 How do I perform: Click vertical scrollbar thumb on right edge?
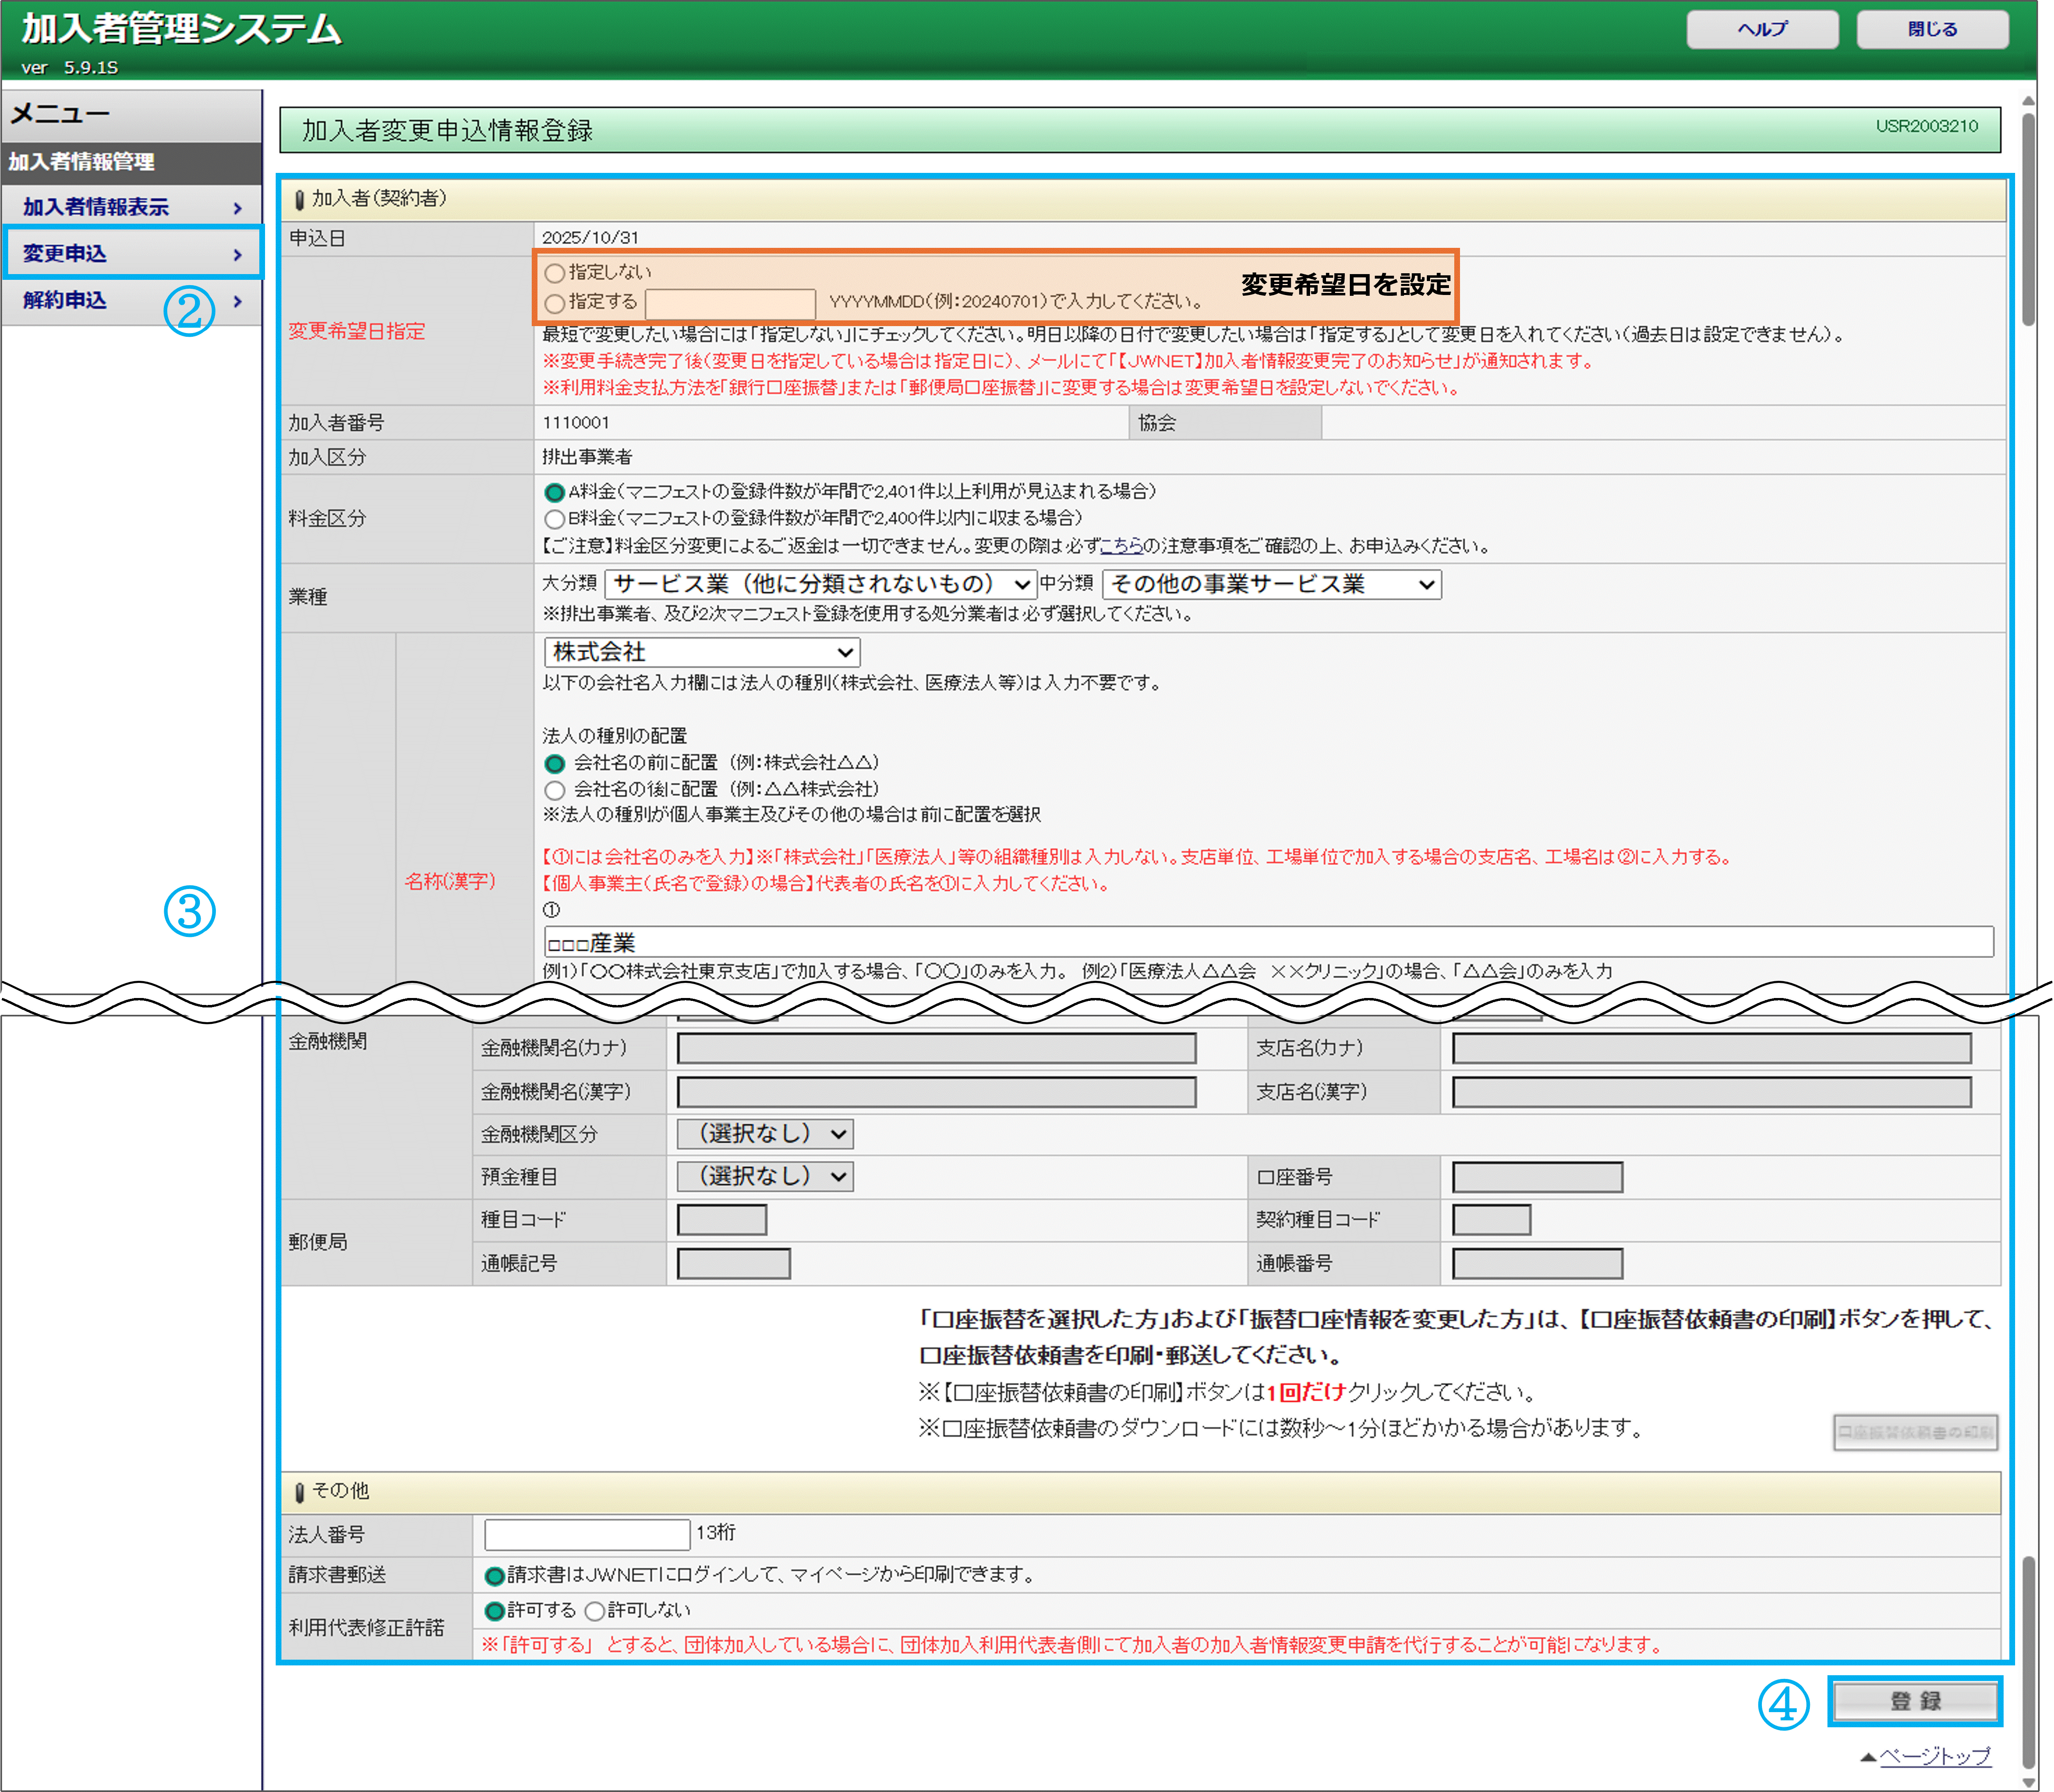2028,220
